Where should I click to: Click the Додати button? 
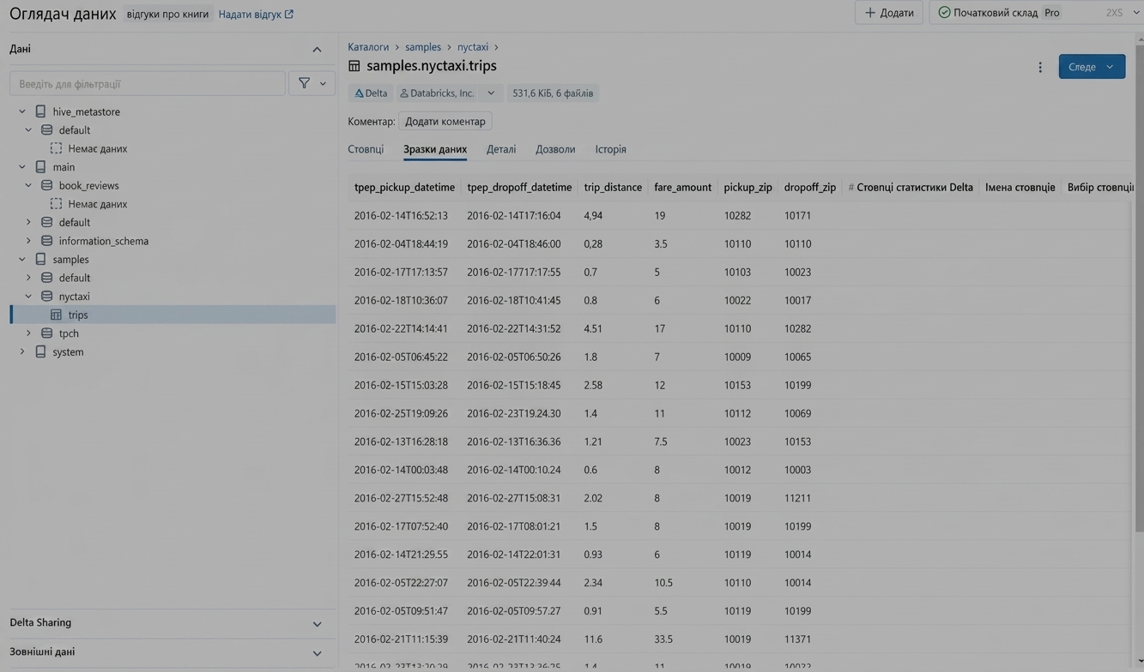pos(889,13)
